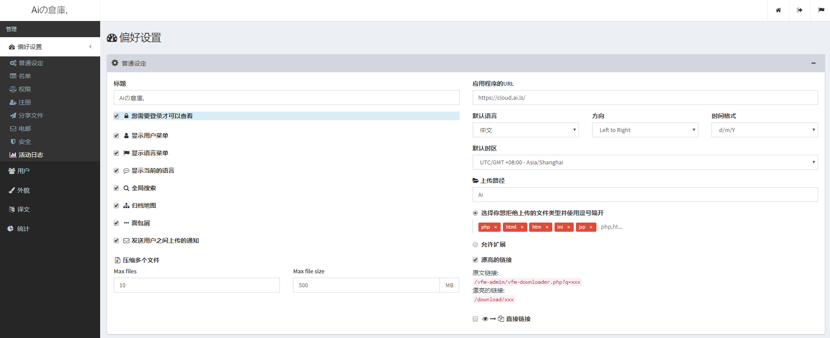Go to 外貌 section in sidebar

[50, 190]
